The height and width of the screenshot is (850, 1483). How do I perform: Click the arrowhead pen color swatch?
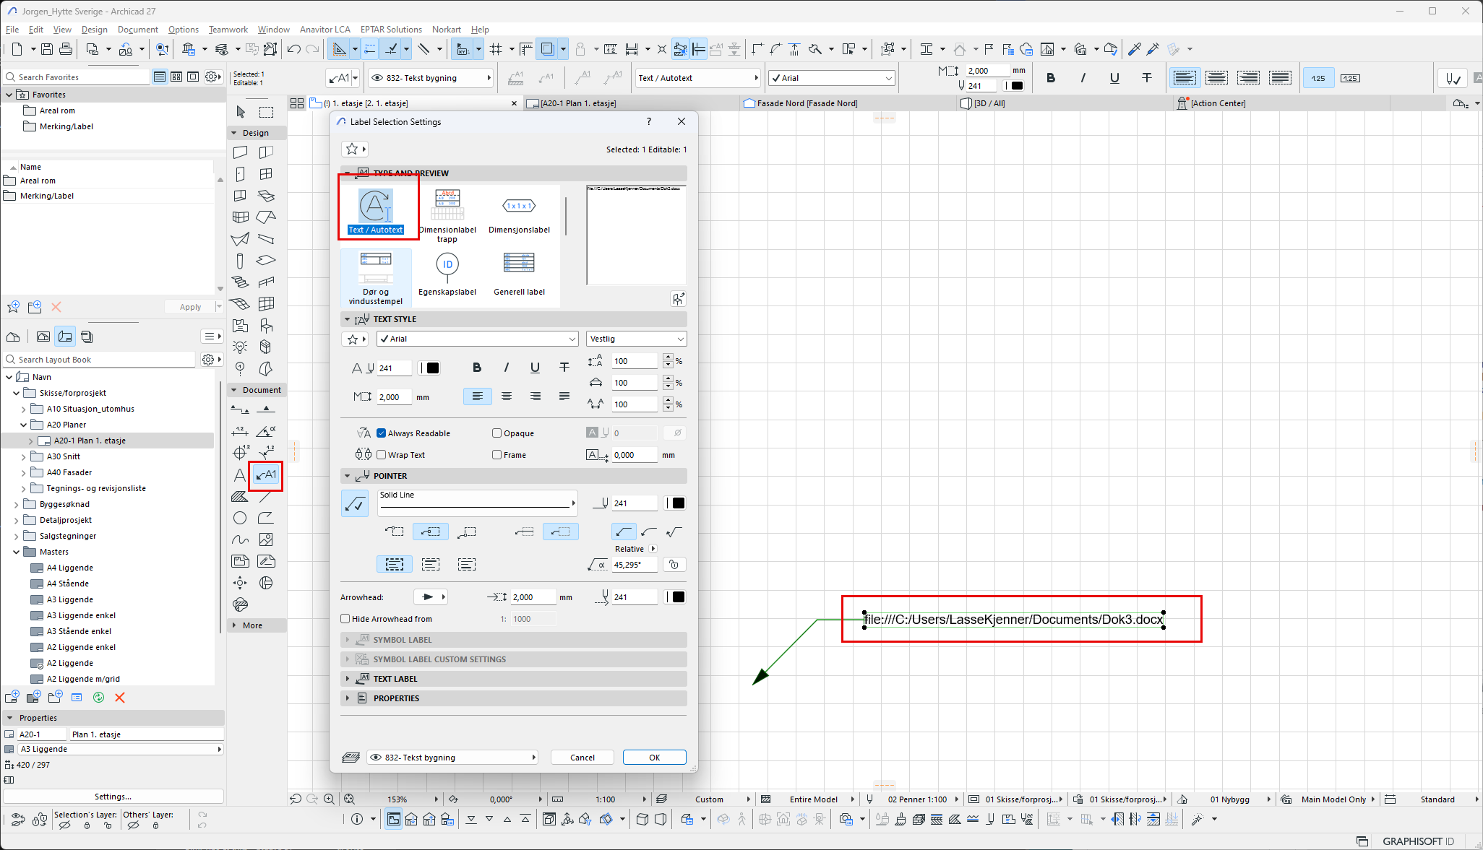pyautogui.click(x=678, y=597)
